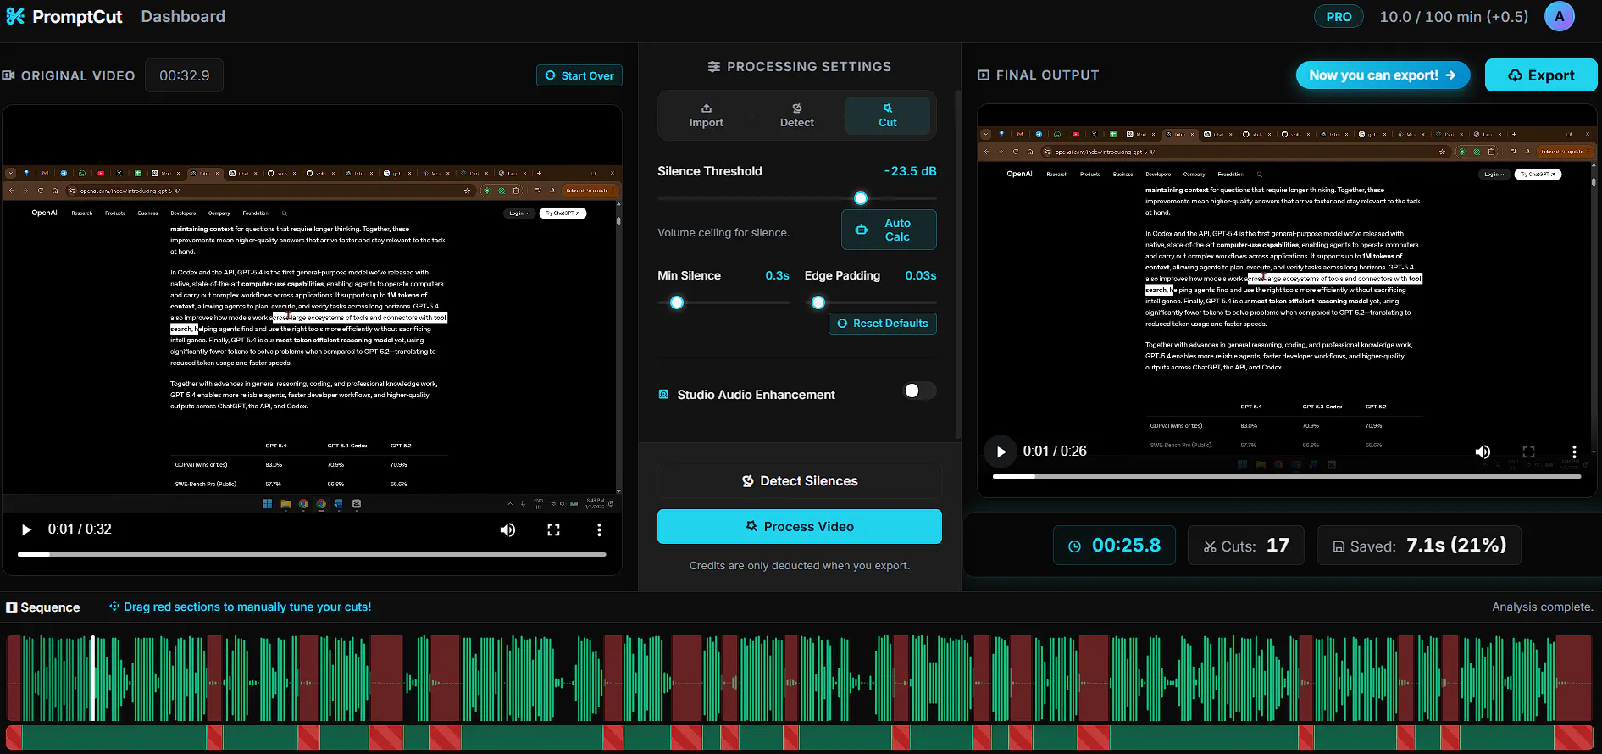The image size is (1602, 754).
Task: Click the Auto Calc button
Action: (x=889, y=230)
